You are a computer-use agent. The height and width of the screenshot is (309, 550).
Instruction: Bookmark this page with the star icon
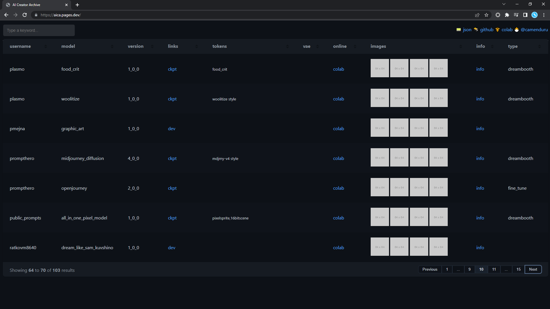point(486,15)
